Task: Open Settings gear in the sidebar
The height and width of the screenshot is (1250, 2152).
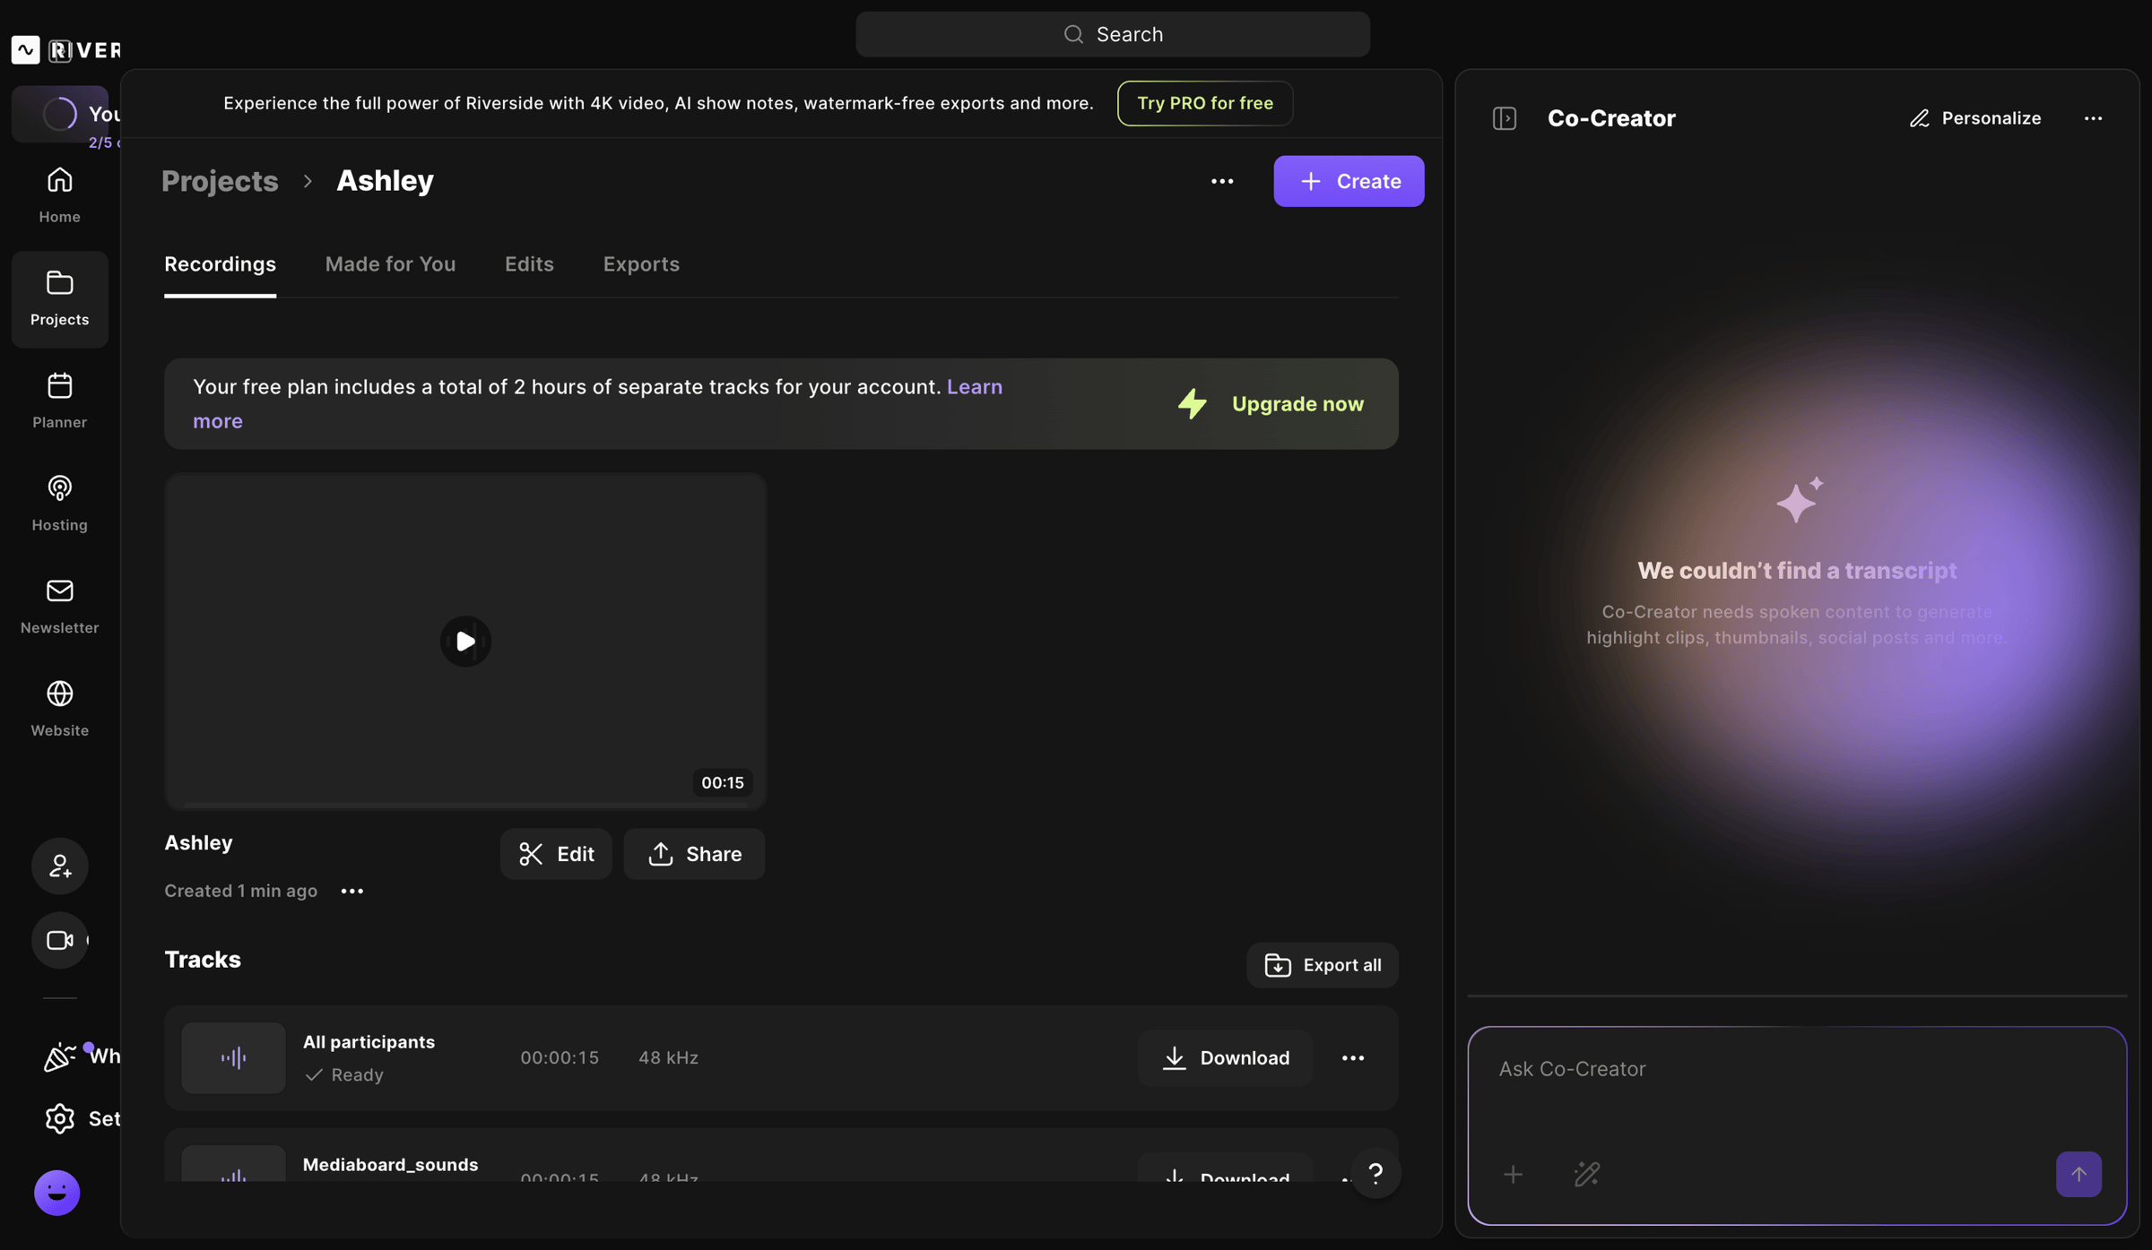Action: (x=59, y=1118)
